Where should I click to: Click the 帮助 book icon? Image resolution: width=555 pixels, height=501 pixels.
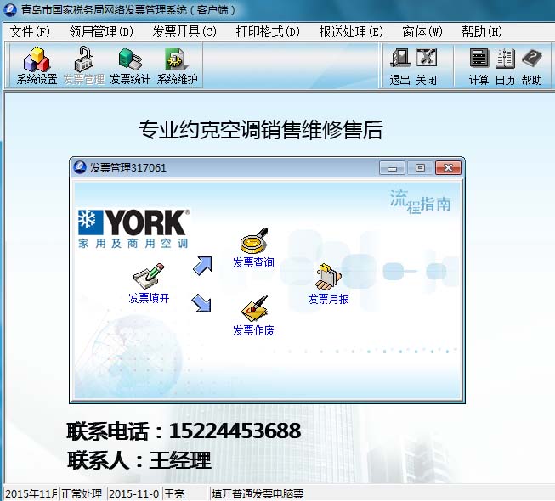tap(532, 59)
